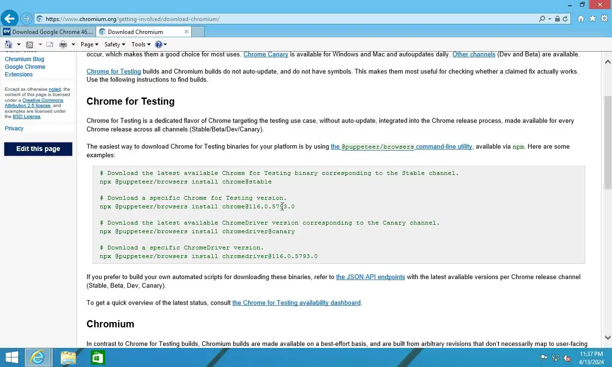
Task: Click the 'Chrome for Testing' section heading
Action: point(131,101)
